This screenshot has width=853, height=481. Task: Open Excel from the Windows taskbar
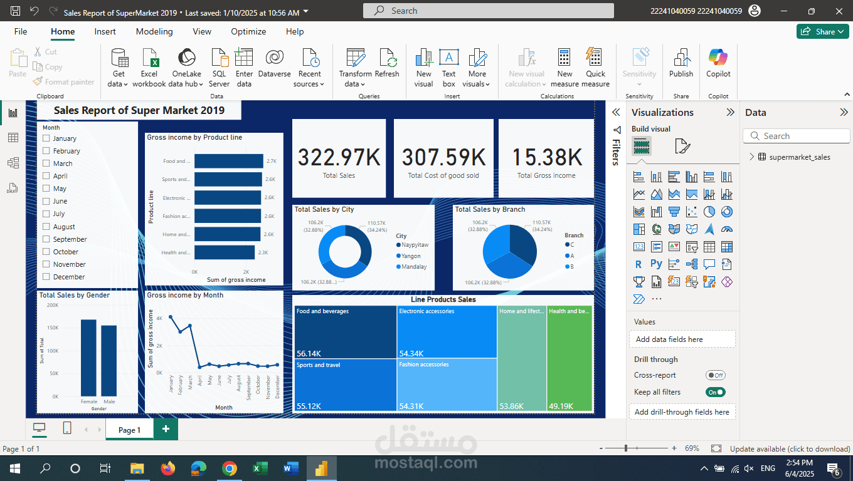260,468
